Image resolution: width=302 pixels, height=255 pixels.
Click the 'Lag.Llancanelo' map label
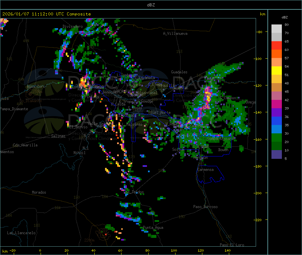pyautogui.click(x=21, y=233)
